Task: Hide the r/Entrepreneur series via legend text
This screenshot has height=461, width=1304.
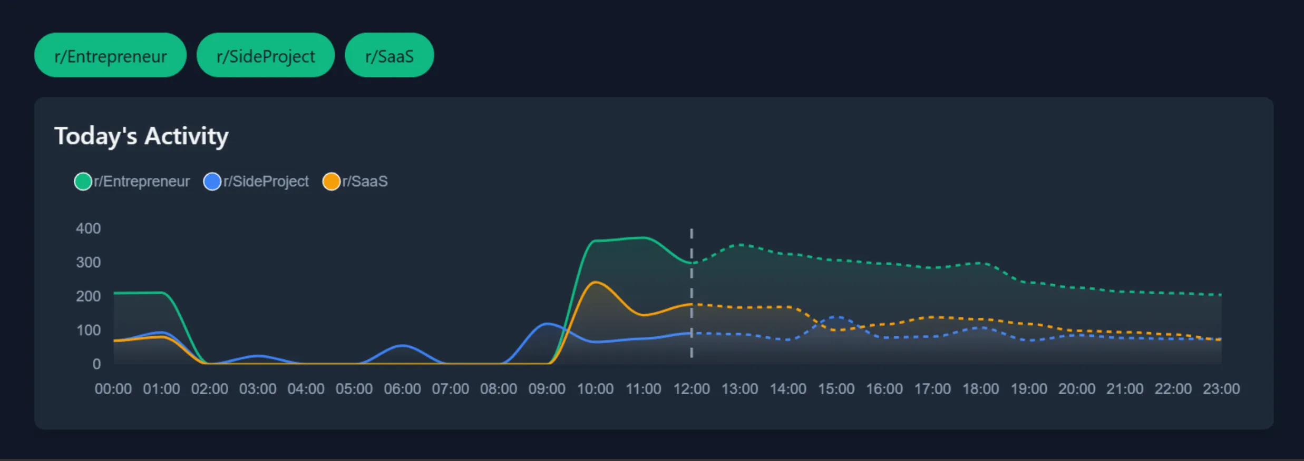Action: pos(142,182)
